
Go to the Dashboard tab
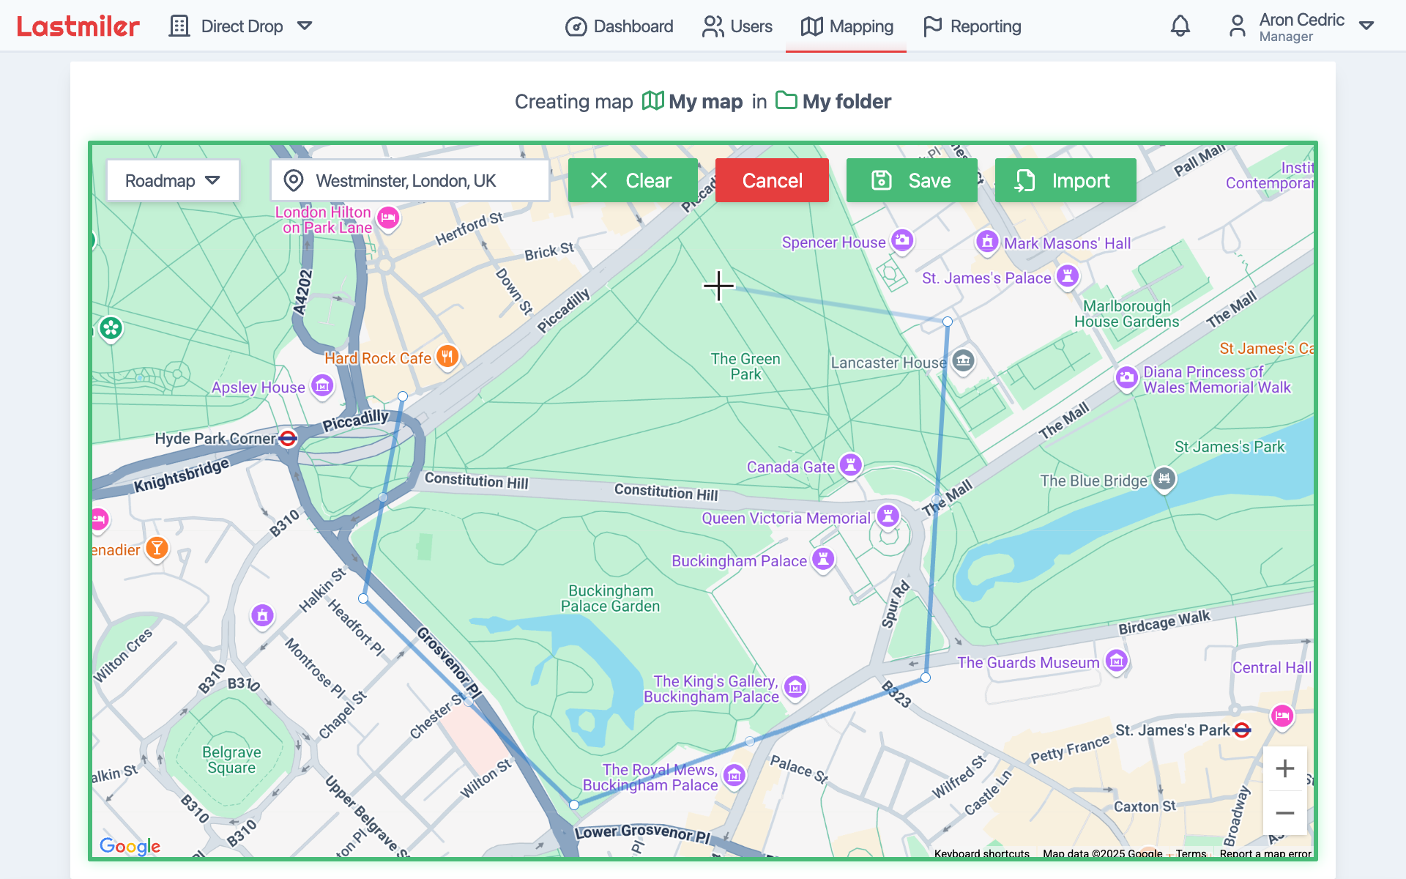[x=620, y=26]
